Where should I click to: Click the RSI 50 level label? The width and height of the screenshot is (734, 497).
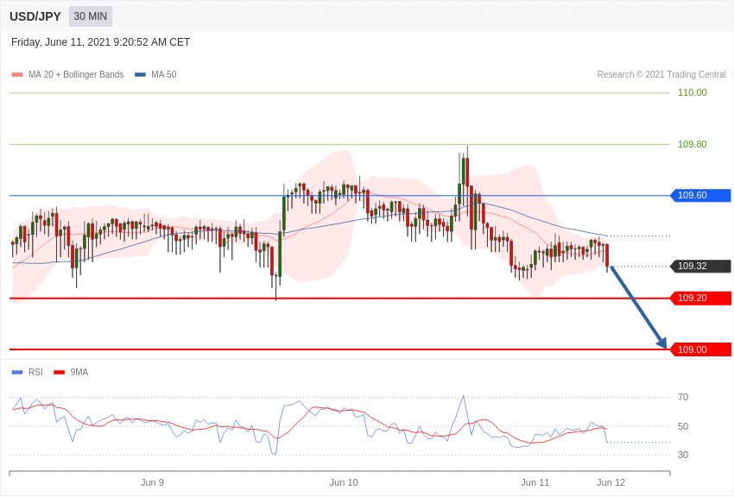pos(683,426)
